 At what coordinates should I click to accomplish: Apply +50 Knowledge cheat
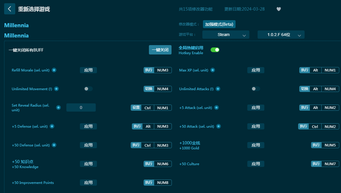click(88, 164)
